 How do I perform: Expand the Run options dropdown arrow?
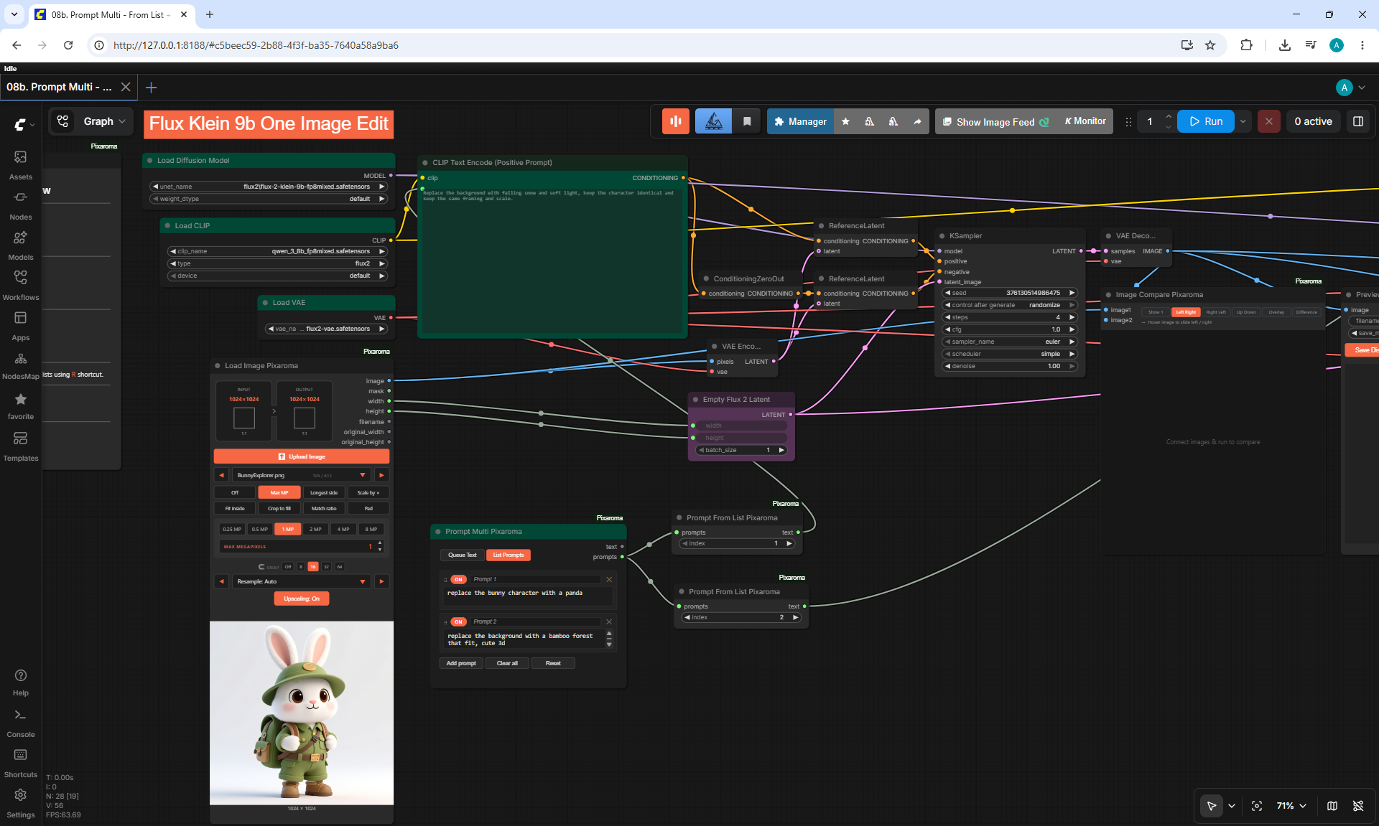click(1243, 121)
